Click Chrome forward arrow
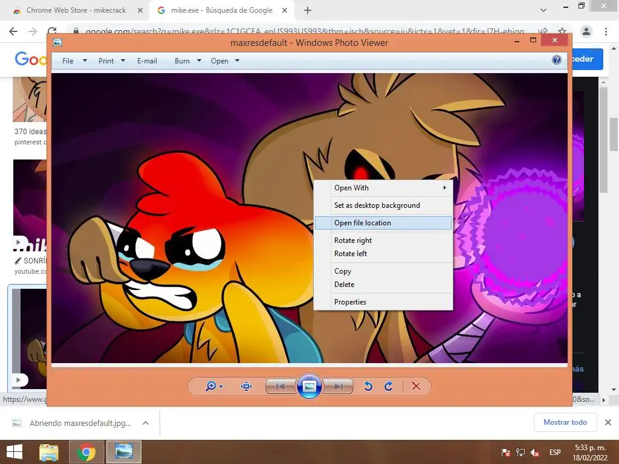 [33, 31]
